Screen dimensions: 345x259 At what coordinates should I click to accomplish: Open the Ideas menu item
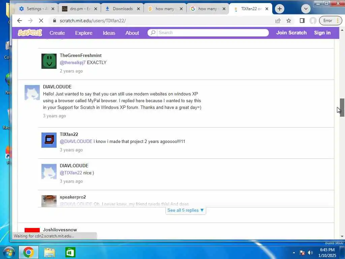click(109, 33)
